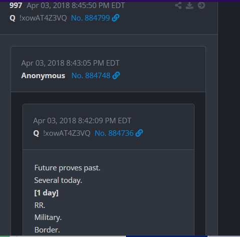This screenshot has height=237, width=240.
Task: Select the post number 997
Action: [x=16, y=6]
